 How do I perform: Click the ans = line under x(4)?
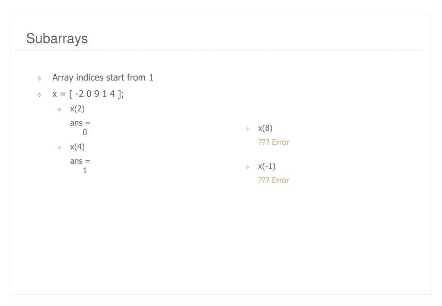pyautogui.click(x=80, y=161)
